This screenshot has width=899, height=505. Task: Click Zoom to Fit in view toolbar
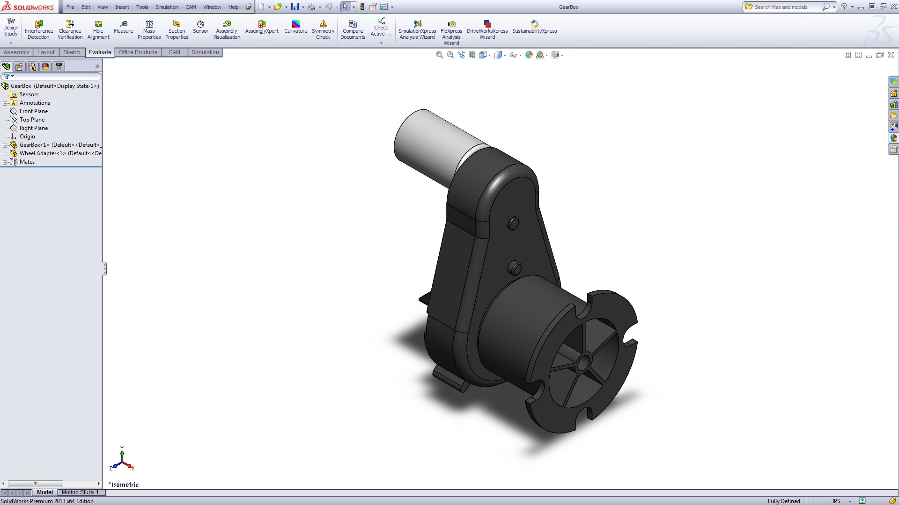[439, 55]
